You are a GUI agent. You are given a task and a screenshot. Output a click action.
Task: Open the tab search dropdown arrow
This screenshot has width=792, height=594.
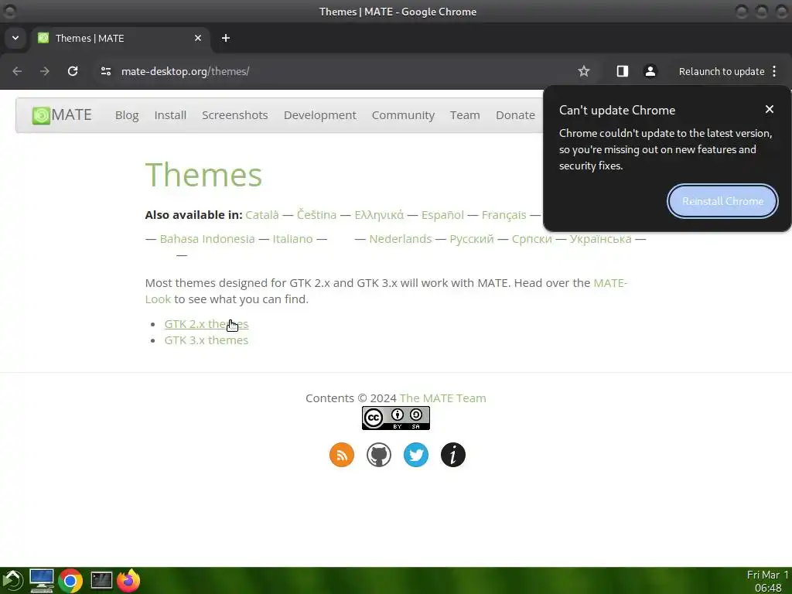[x=15, y=39]
